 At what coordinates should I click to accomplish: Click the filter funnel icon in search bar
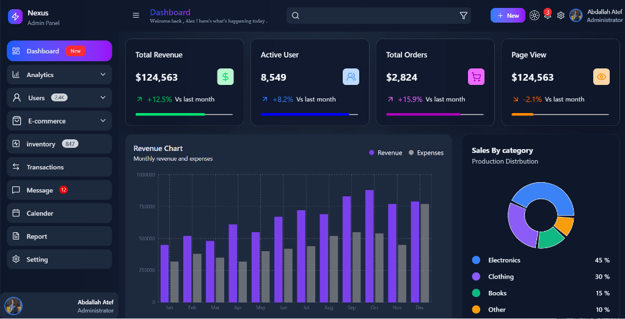463,16
